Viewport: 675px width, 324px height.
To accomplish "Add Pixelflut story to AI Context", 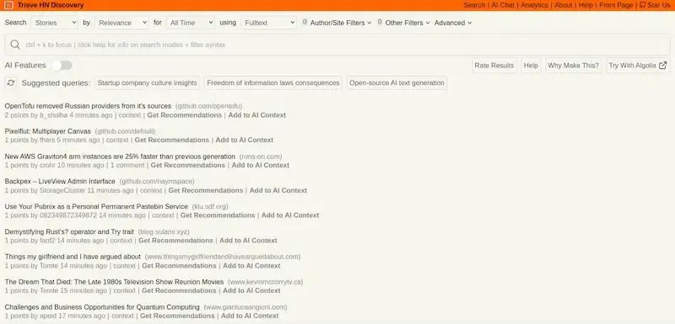I will tap(245, 140).
